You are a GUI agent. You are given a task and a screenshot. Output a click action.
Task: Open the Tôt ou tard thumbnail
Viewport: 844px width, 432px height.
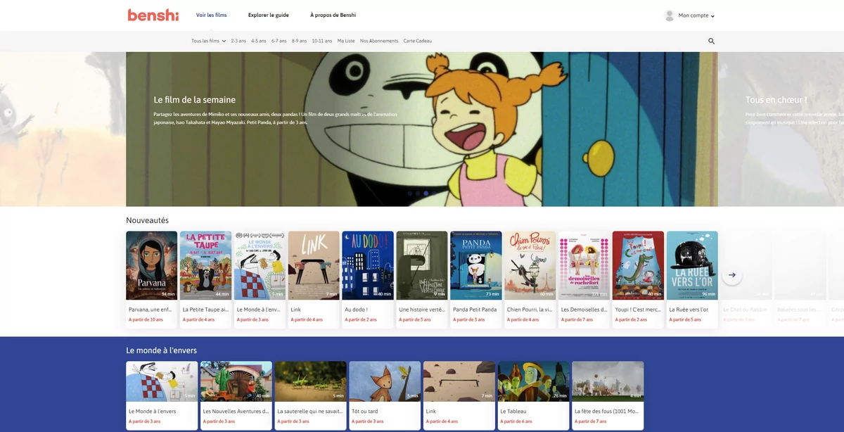pyautogui.click(x=385, y=381)
